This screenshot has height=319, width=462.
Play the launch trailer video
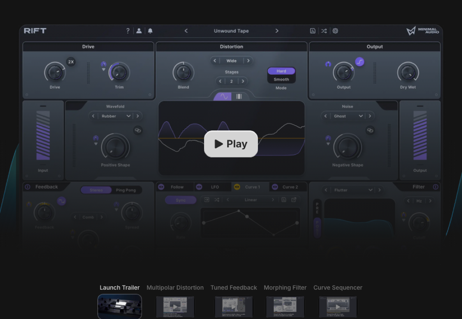(231, 144)
